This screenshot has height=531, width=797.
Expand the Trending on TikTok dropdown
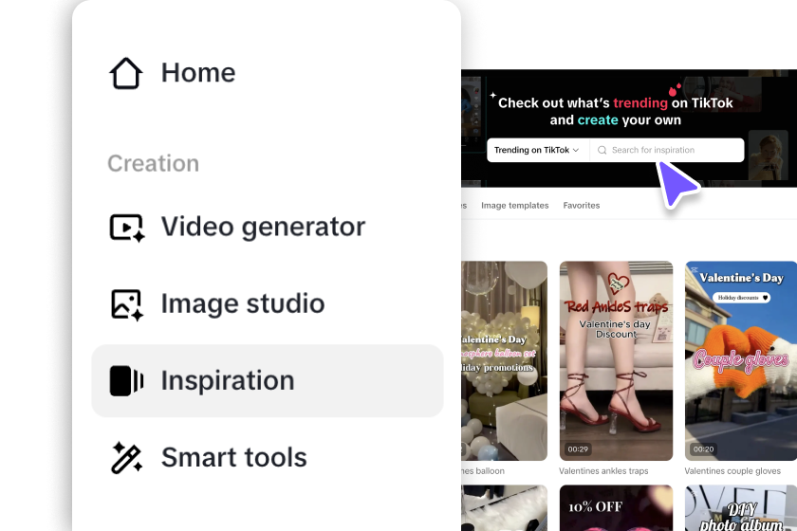pos(537,150)
